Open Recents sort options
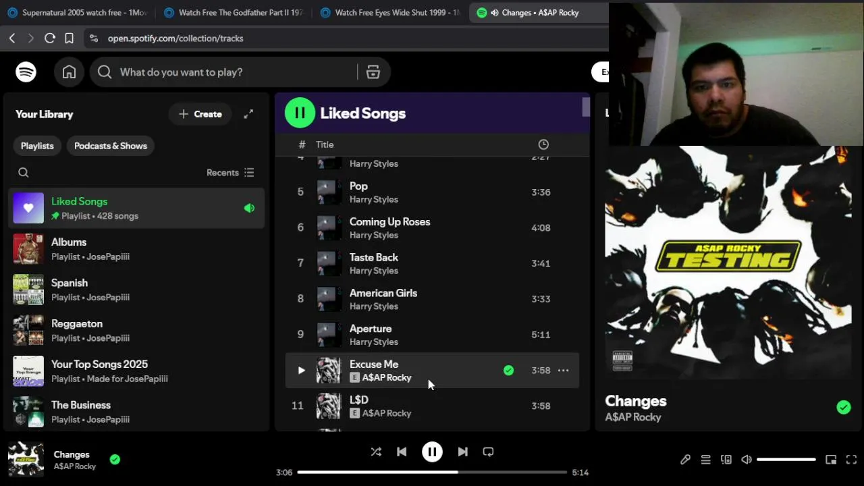 click(230, 173)
